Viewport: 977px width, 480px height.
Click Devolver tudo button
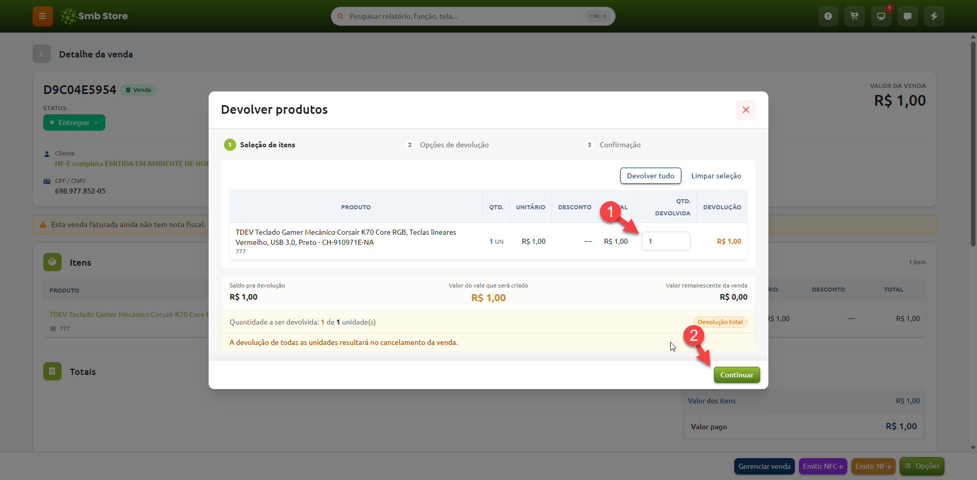651,176
